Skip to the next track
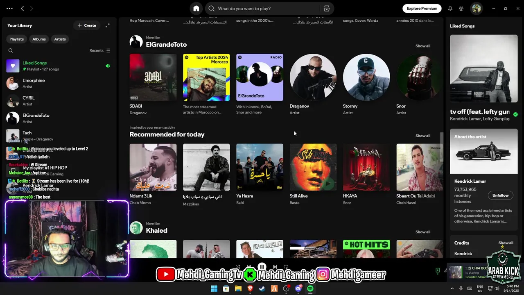Image resolution: width=524 pixels, height=295 pixels. tap(275, 267)
